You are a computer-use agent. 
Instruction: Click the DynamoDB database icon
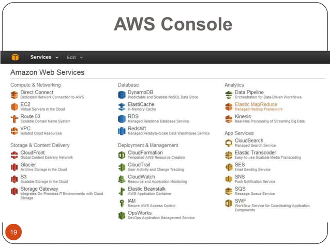[x=122, y=95]
